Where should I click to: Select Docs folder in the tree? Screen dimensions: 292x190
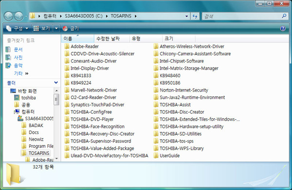pyautogui.click(x=34, y=132)
